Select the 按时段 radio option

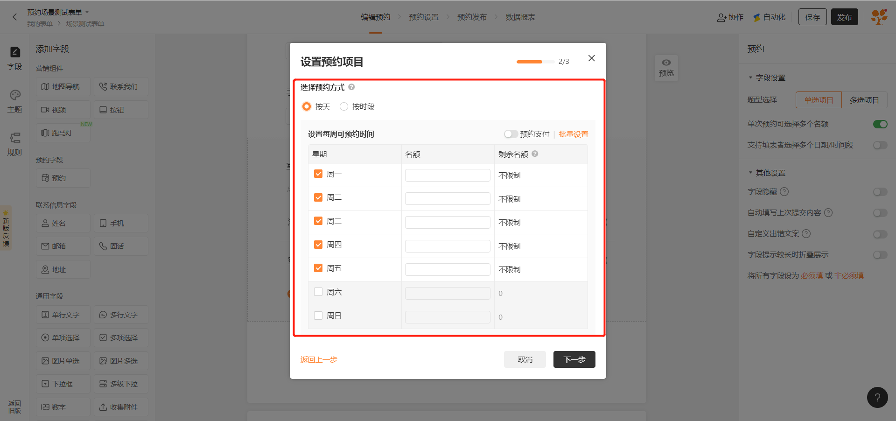click(x=344, y=106)
